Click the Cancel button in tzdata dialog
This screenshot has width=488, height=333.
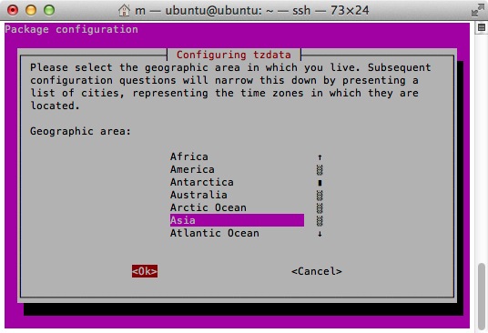(x=317, y=271)
